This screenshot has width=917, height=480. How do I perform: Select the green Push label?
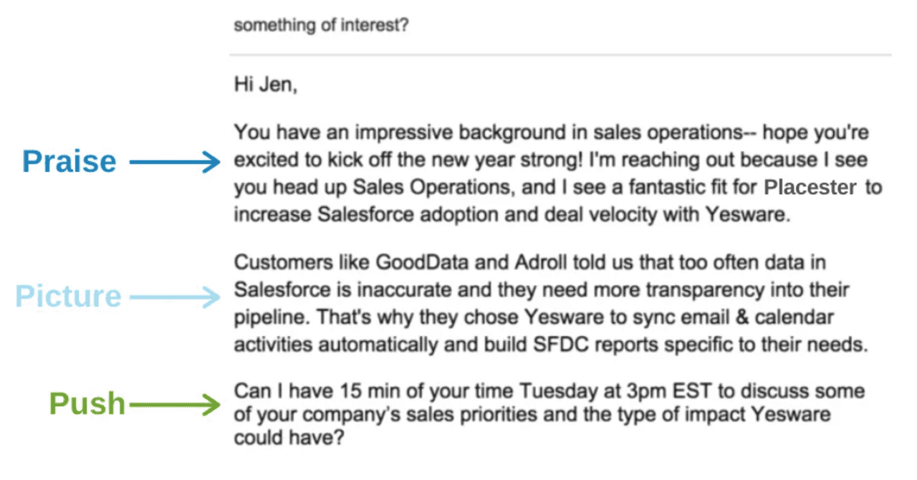(87, 404)
